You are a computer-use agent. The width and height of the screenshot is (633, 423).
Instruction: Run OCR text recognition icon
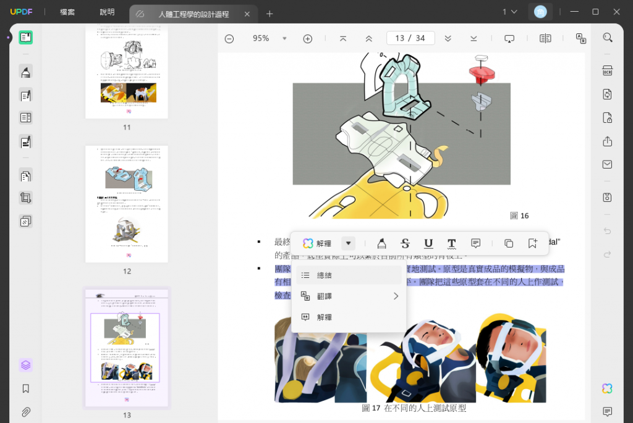pos(607,70)
